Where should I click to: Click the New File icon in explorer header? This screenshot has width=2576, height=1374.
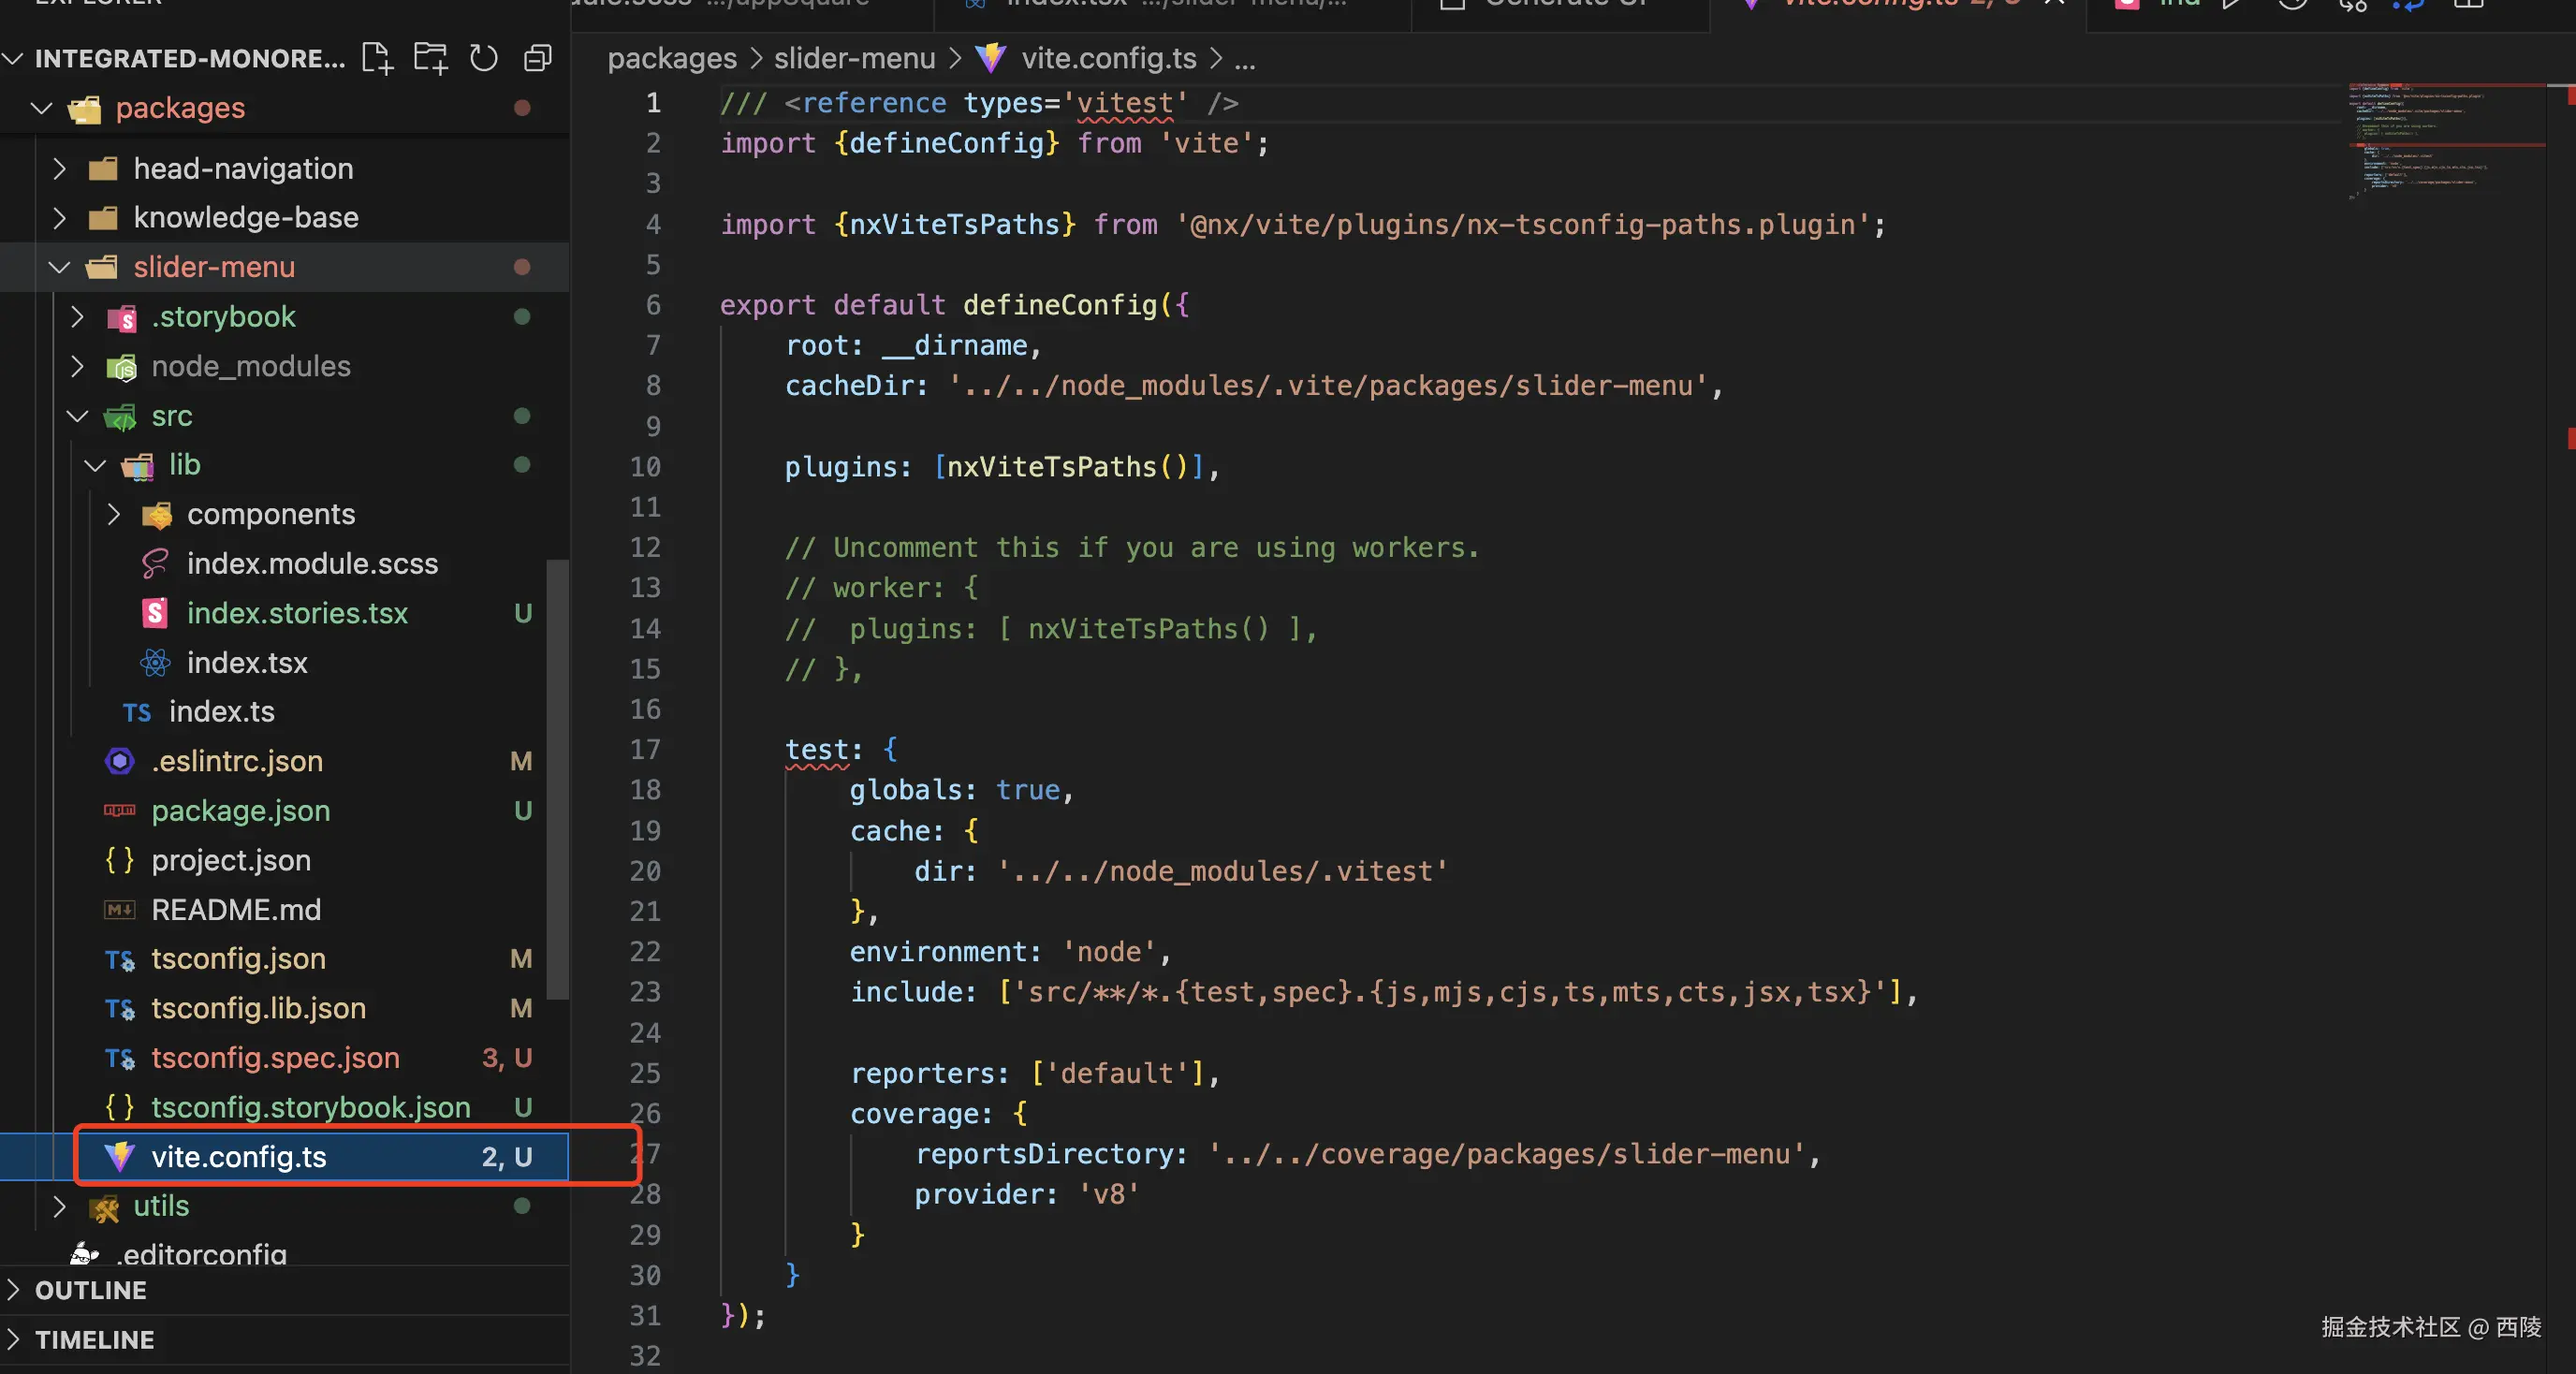pos(377,58)
